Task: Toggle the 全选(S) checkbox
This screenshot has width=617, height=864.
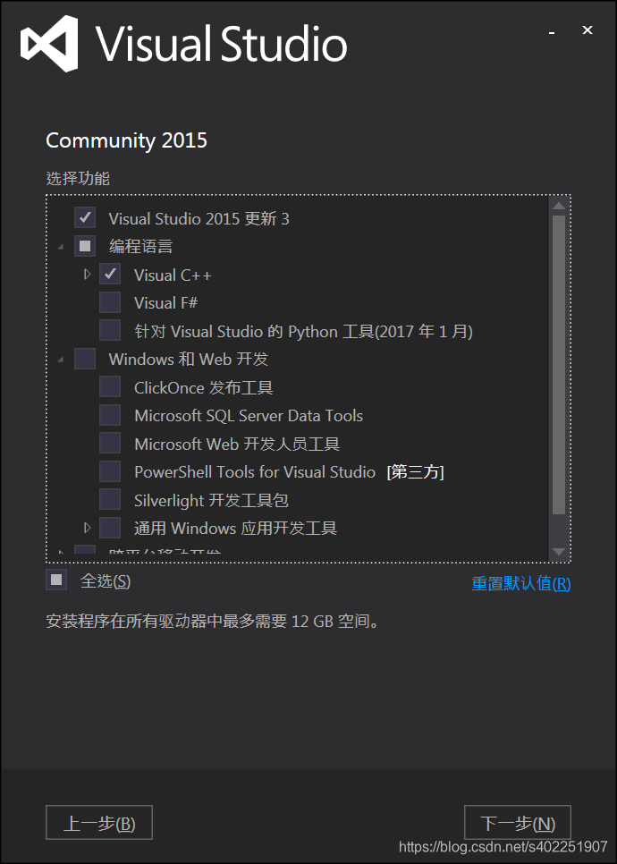Action: [x=56, y=580]
